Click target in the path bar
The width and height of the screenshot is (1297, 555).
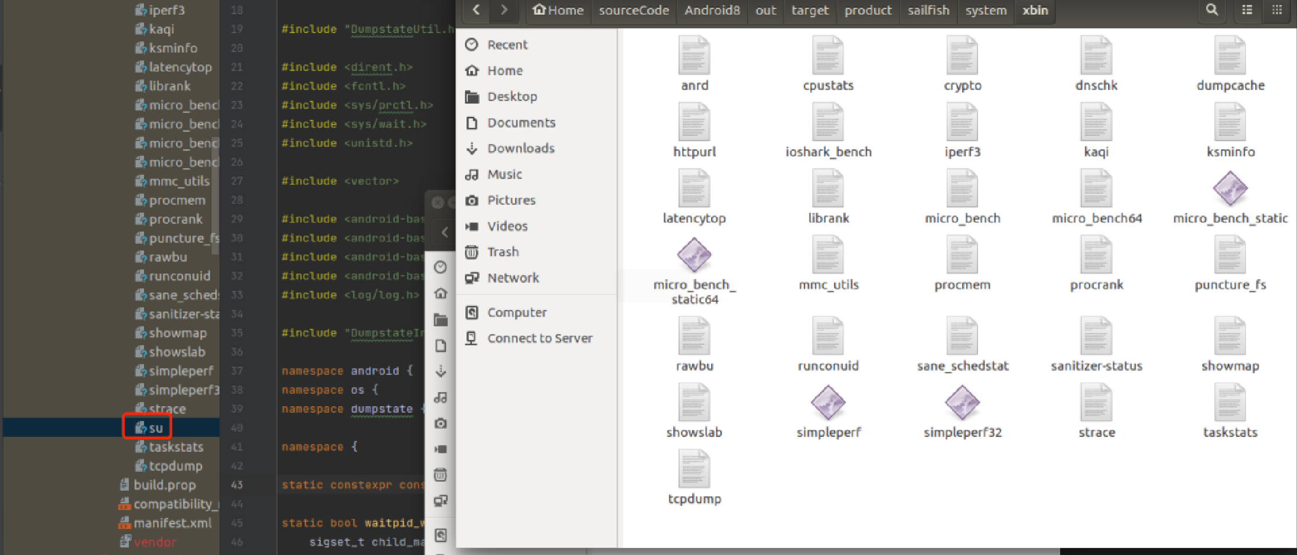pos(810,10)
